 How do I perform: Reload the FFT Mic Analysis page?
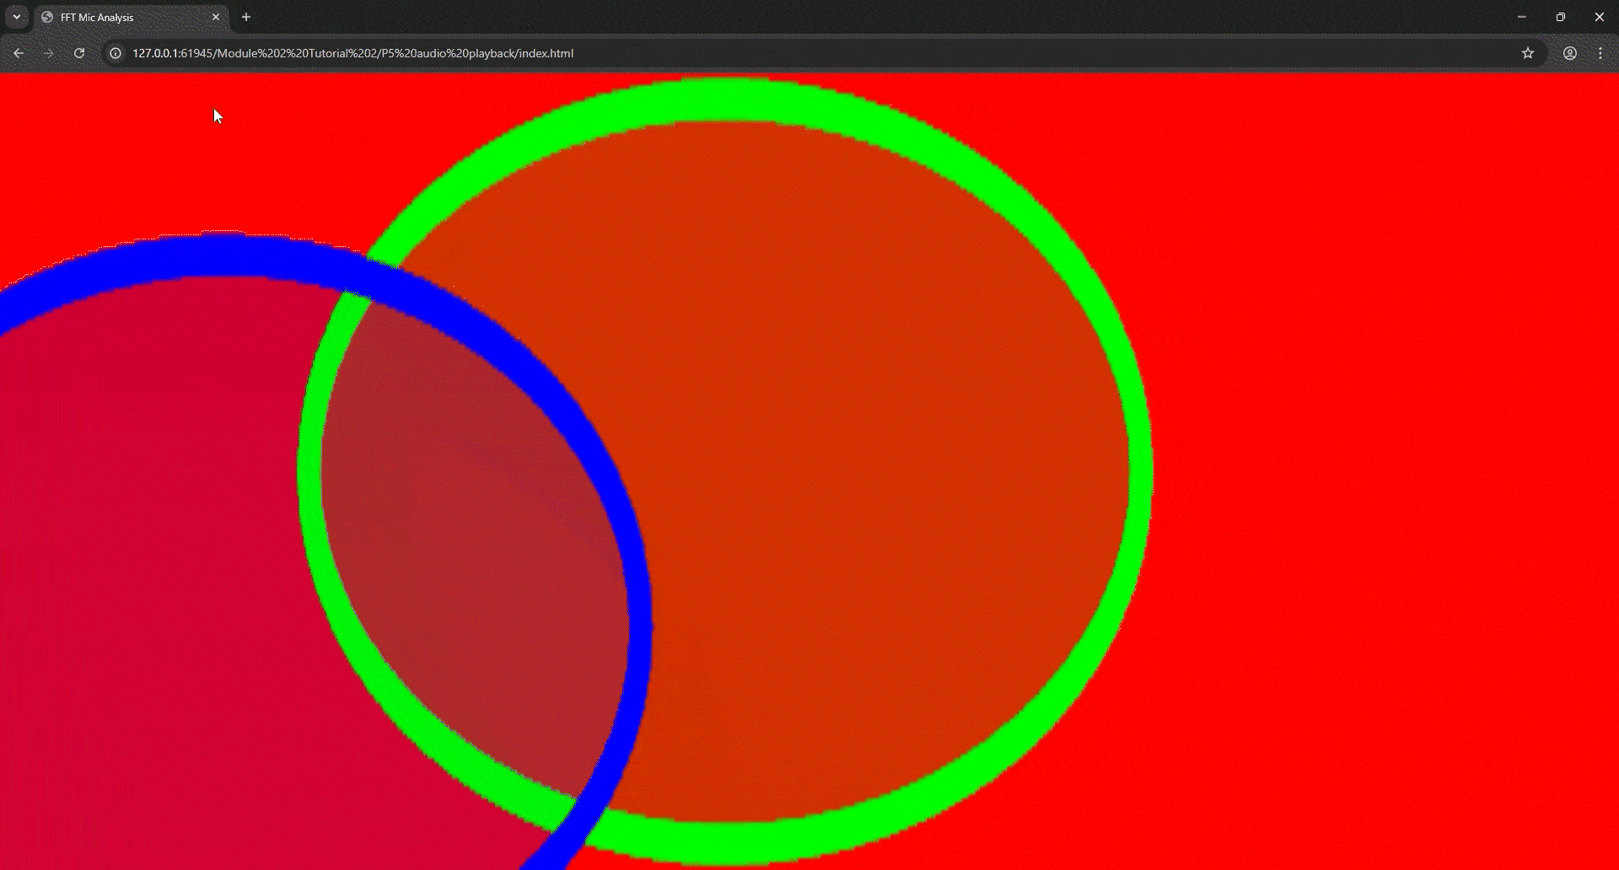(78, 52)
